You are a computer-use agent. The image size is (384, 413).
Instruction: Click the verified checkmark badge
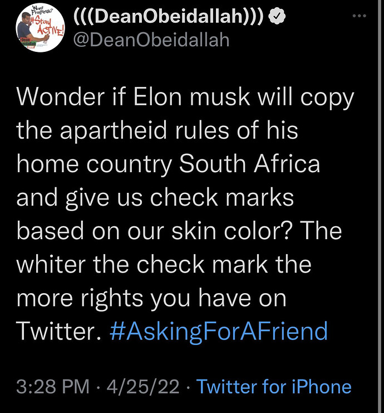pos(277,17)
